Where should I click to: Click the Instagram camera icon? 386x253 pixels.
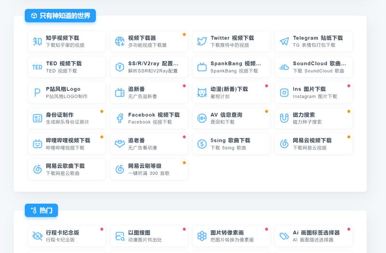284,93
